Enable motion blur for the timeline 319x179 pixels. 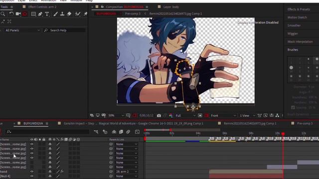tap(128, 132)
